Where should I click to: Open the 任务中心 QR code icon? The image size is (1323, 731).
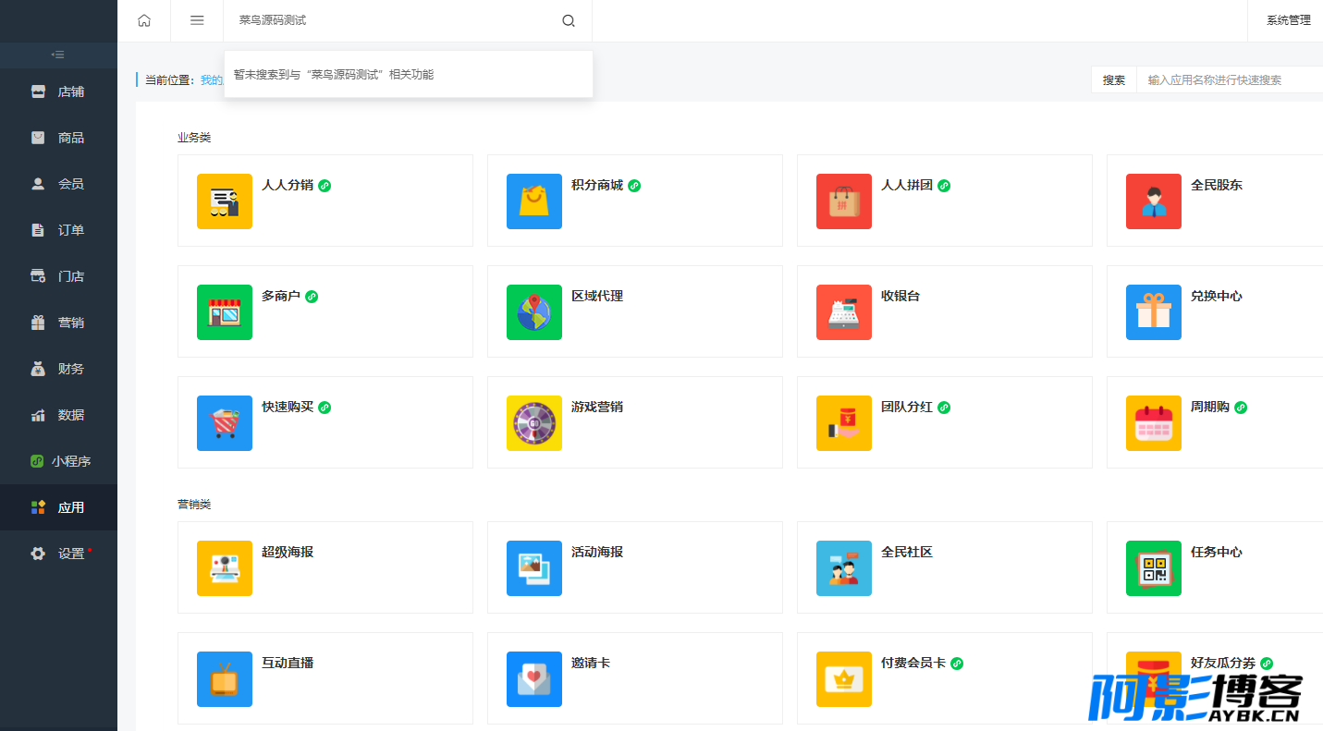click(1154, 568)
